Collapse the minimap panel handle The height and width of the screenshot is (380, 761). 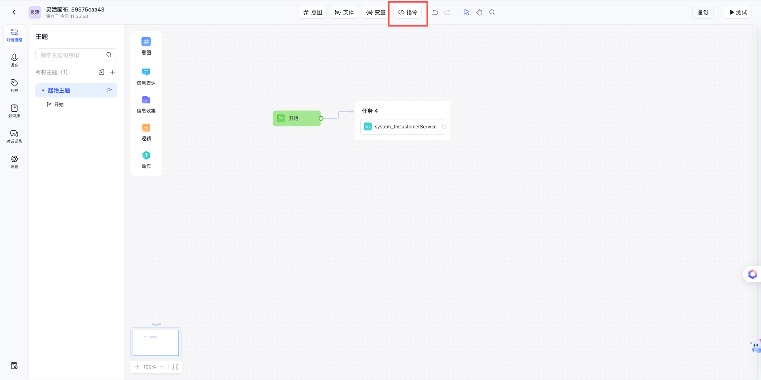[156, 324]
